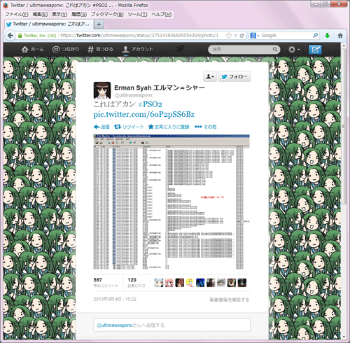Screen dimensions: 350x343
Task: Open the 履歴(S) menu
Action: coord(79,15)
